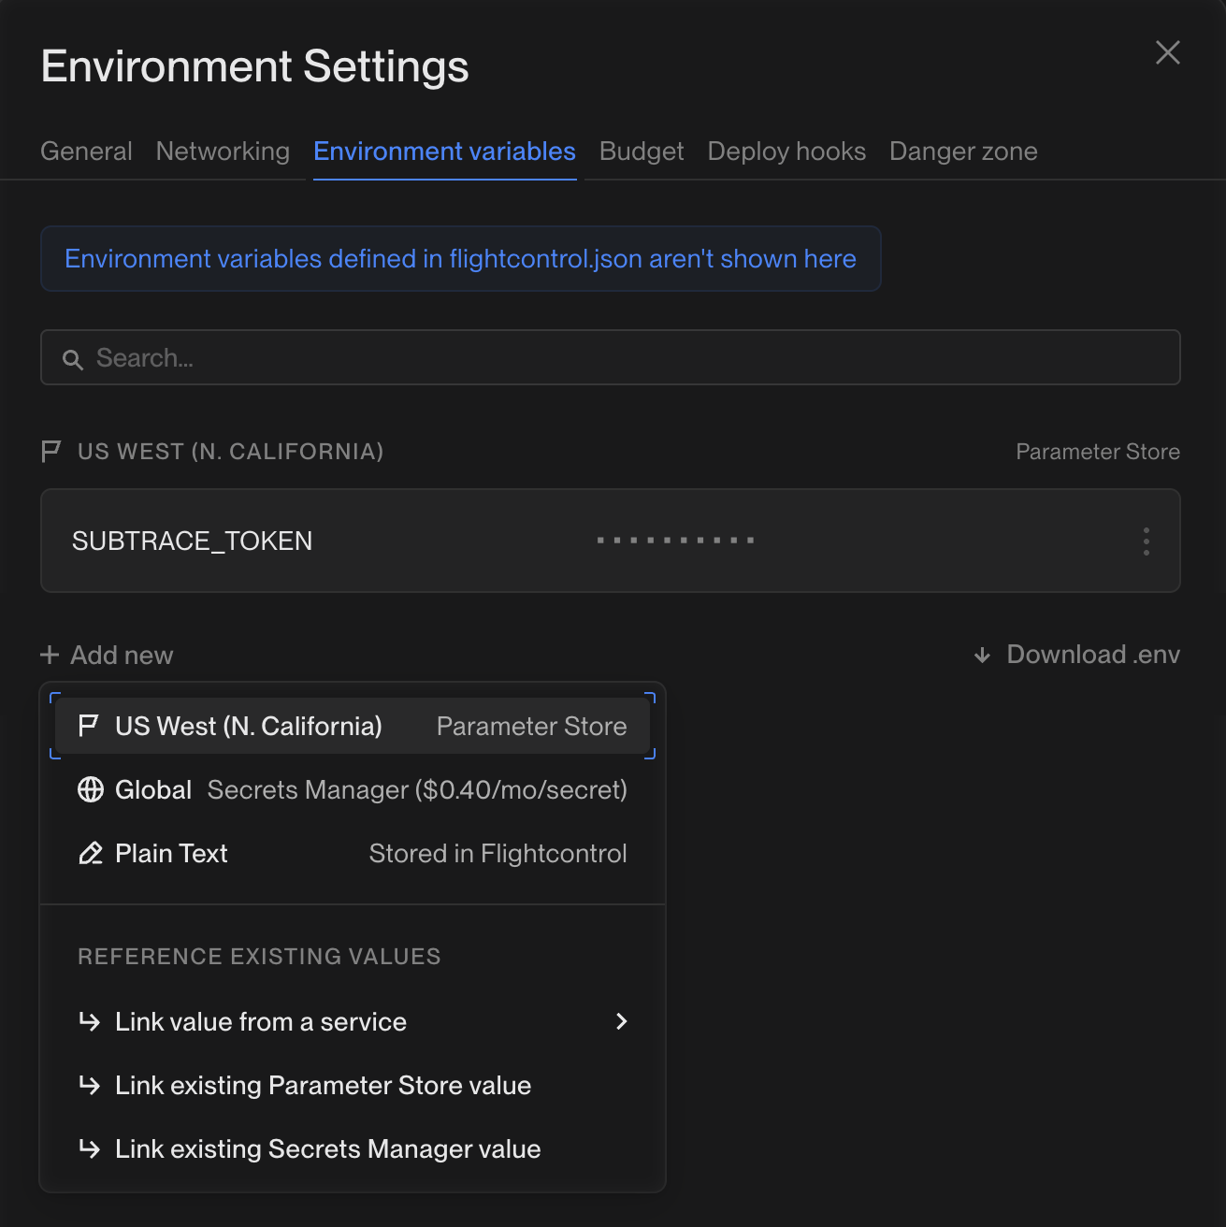This screenshot has height=1227, width=1226.
Task: Click the download arrow icon
Action: coord(982,655)
